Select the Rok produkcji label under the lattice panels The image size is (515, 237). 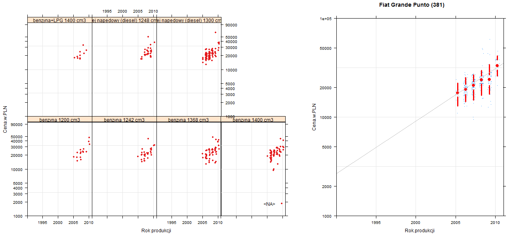tap(156, 231)
